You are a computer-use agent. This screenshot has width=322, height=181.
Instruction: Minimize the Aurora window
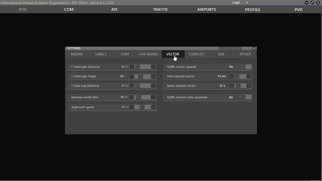pyautogui.click(x=306, y=3)
